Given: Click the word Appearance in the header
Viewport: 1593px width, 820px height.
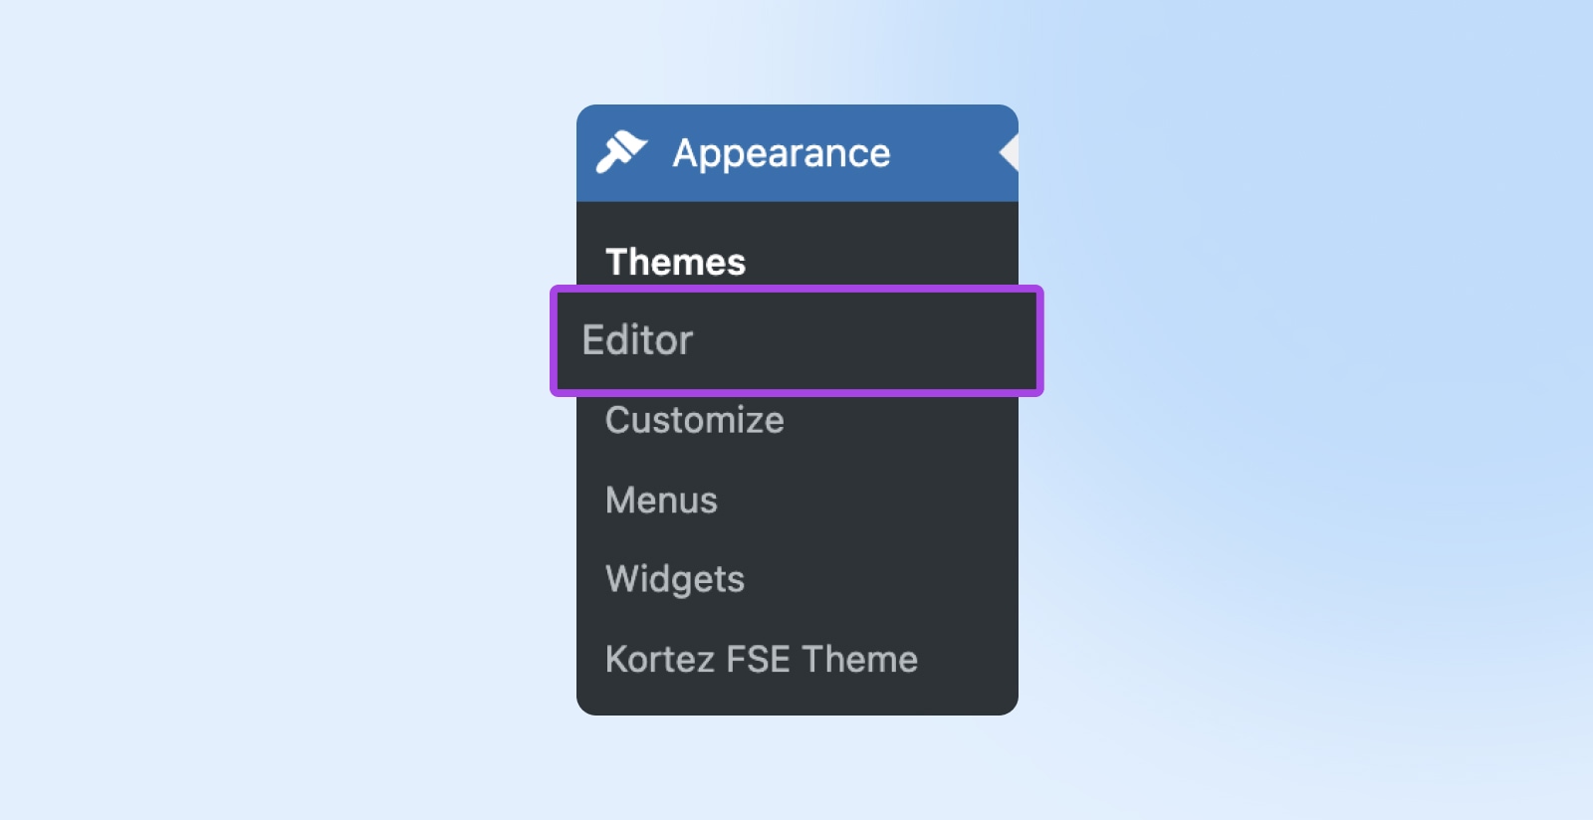Looking at the screenshot, I should click(x=781, y=153).
